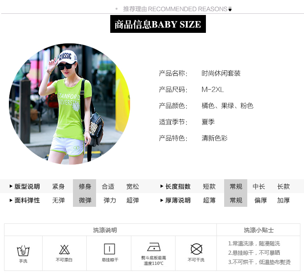Viewport: 304px width, 279px height.
Task: Click the hang-dry (悬挂晾干) square icon
Action: [x=110, y=249]
